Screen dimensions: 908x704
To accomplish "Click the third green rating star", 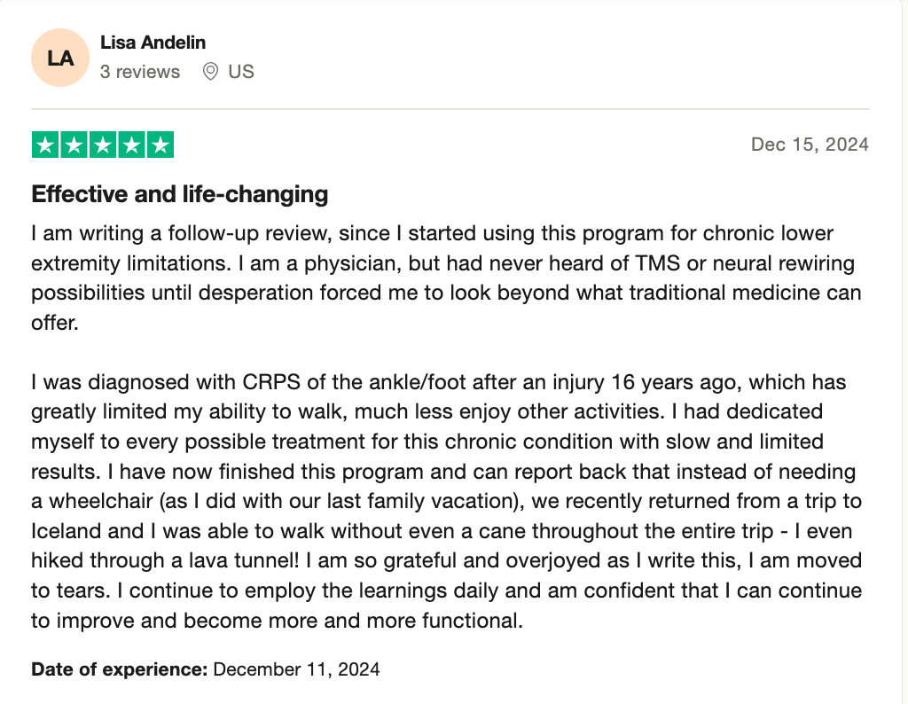I will 103,145.
